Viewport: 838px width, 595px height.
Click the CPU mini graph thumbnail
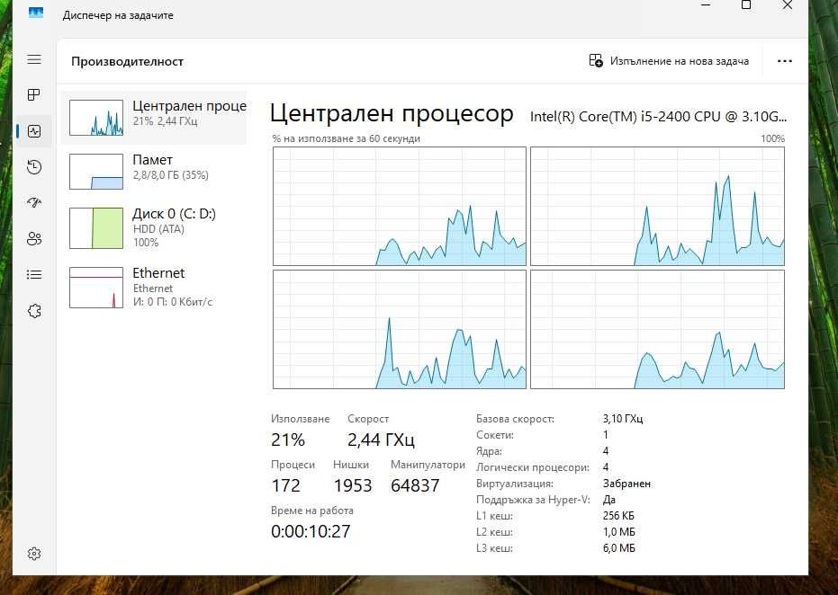[96, 118]
